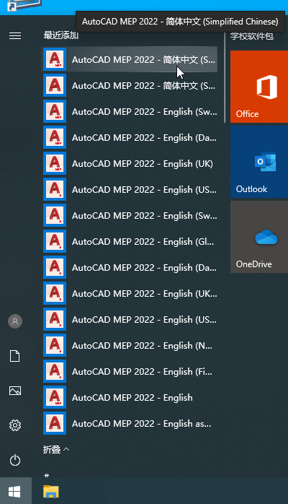This screenshot has height=504, width=288.
Task: Launch AutoCAD MEP 2022 - English (UK)
Action: click(x=130, y=164)
